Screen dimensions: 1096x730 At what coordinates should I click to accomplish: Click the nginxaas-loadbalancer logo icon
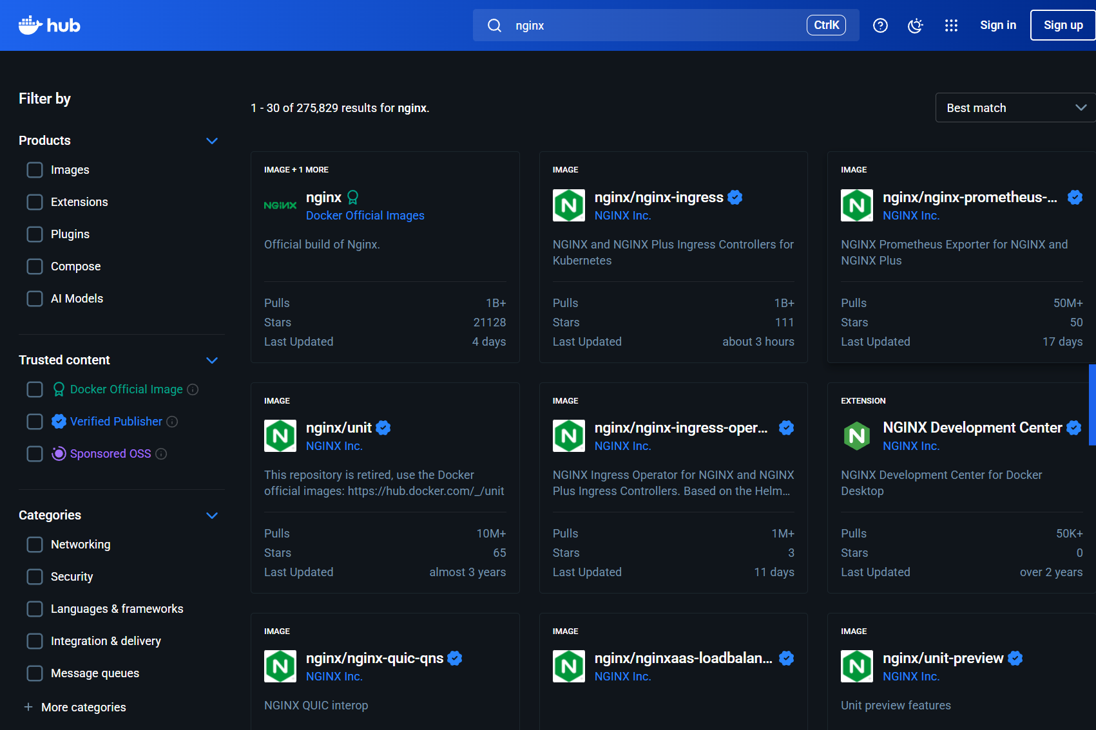569,666
